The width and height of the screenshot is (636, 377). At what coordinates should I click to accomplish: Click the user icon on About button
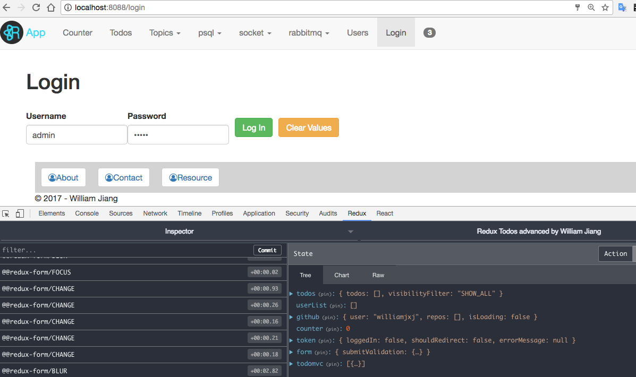[x=52, y=177]
